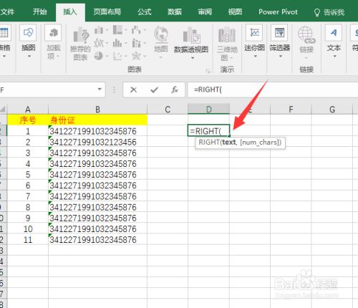Click the select-all corner of the sheet
Viewport: 358px width, 308px height.
3,110
